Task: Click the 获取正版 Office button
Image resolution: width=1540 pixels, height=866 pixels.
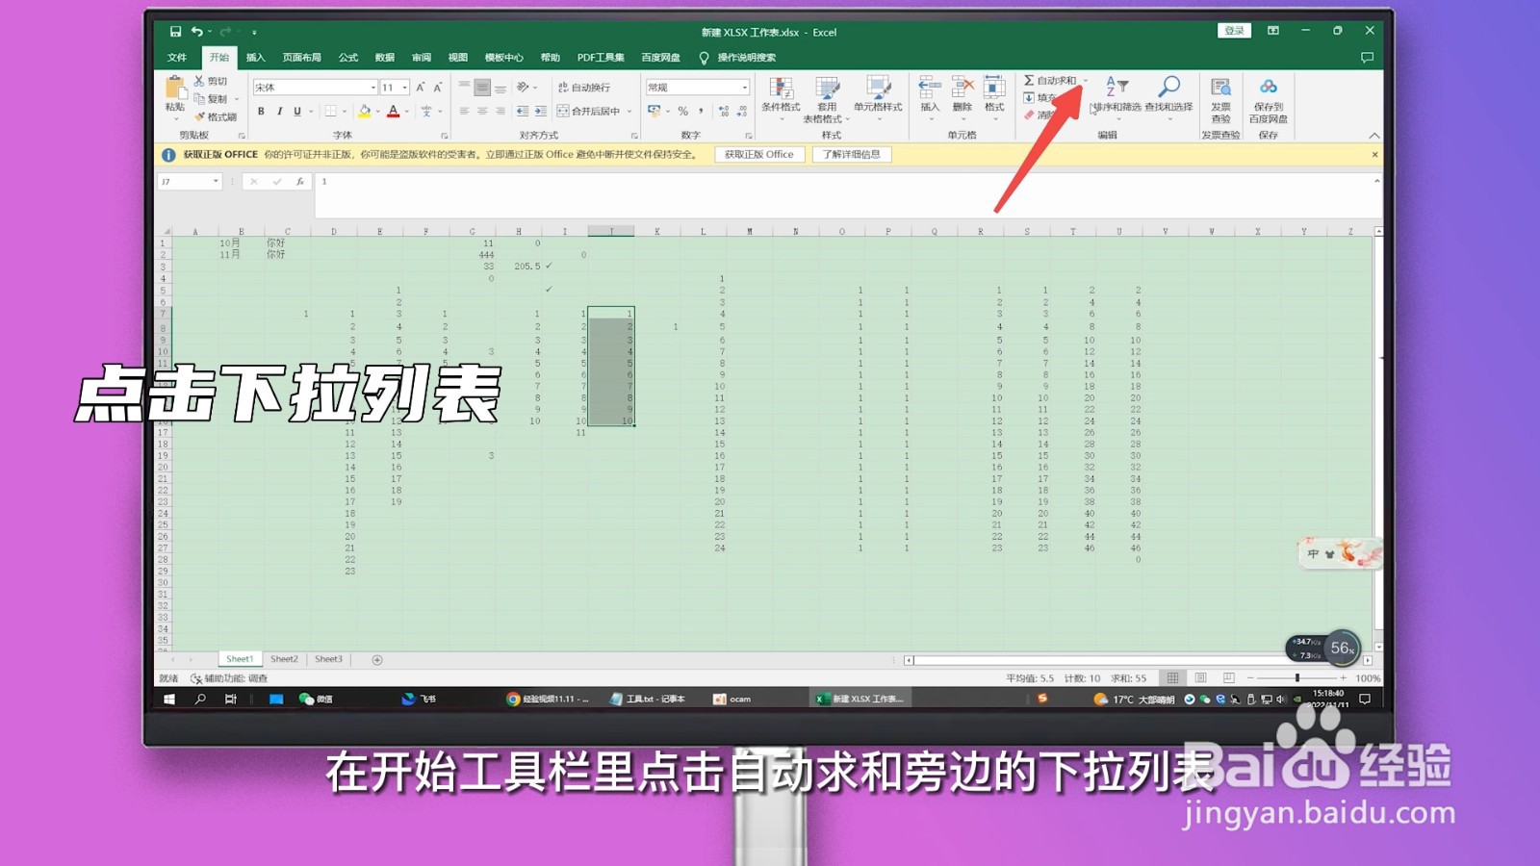Action: pos(759,154)
